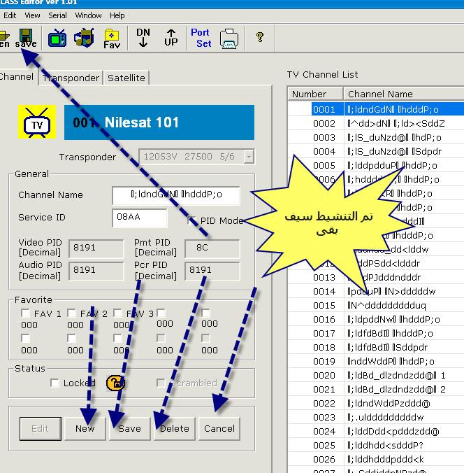The height and width of the screenshot is (473, 464).
Task: Select channel row 0021
Action: [376, 389]
